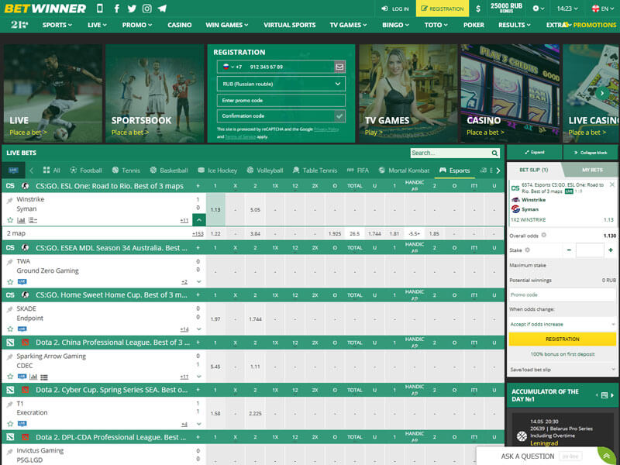Add Winstrike vs Syman to favorites

10,220
